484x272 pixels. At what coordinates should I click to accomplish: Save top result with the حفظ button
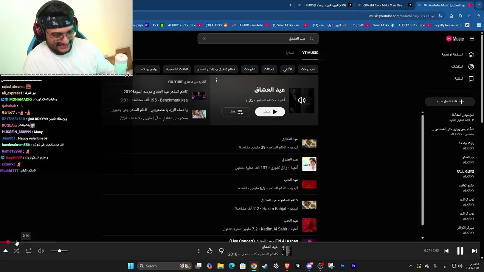(x=236, y=112)
